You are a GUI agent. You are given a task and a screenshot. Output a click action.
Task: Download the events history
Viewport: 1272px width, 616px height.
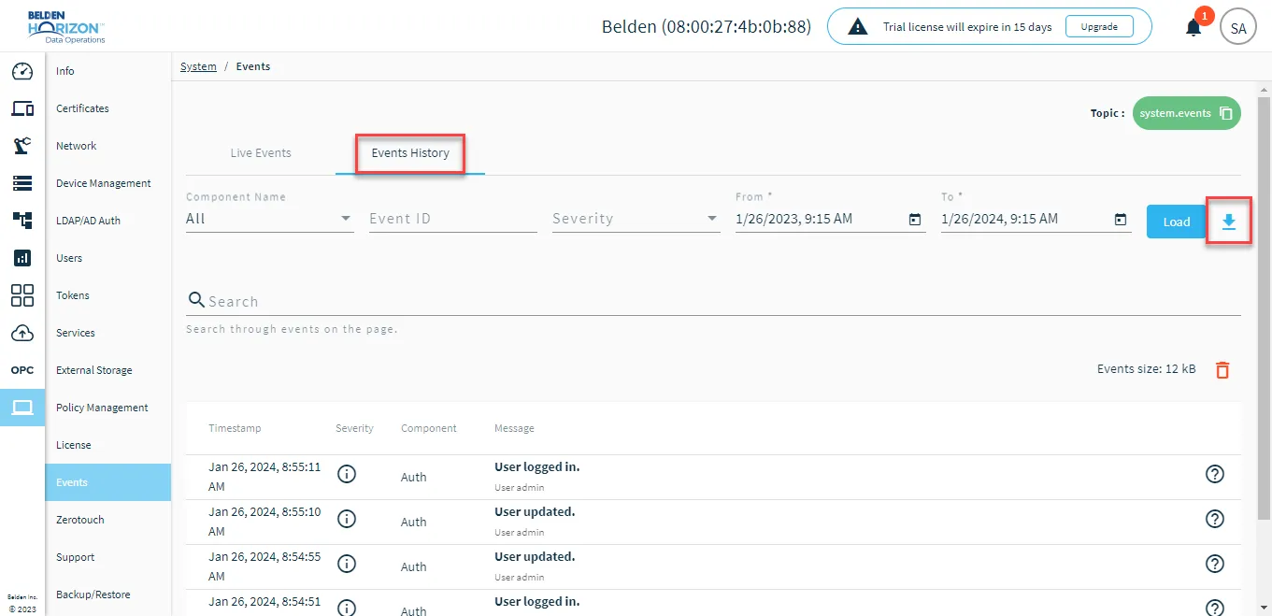[1229, 222]
